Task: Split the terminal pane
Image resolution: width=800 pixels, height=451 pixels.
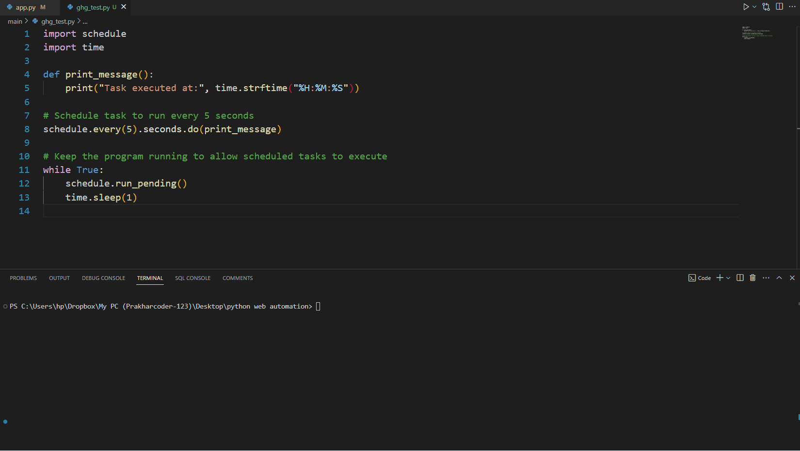Action: click(x=740, y=278)
